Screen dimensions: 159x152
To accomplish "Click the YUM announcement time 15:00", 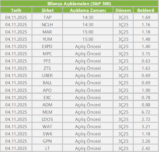I will tap(88, 39).
